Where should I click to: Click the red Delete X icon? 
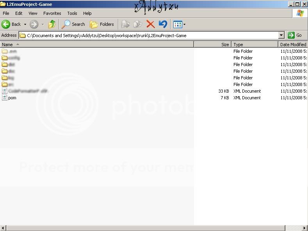tap(150, 24)
